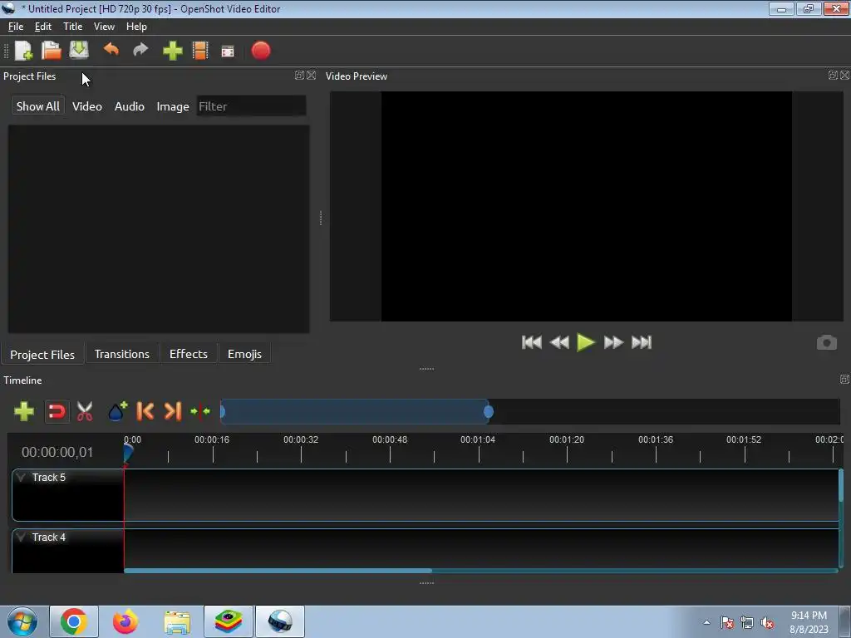This screenshot has height=638, width=851.
Task: Click the zoom slider right handle
Action: (489, 412)
